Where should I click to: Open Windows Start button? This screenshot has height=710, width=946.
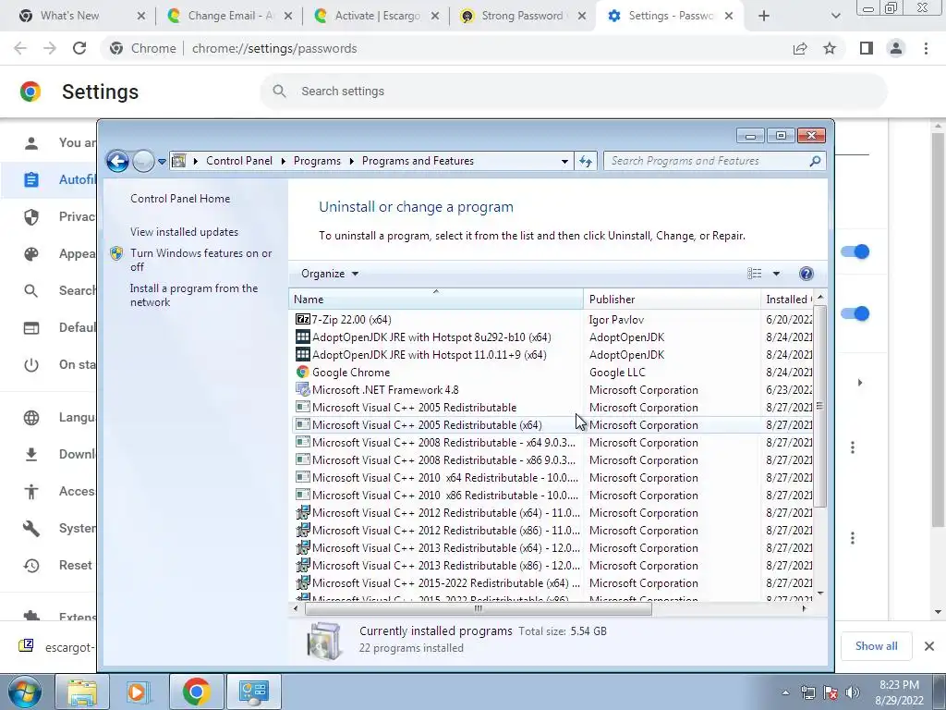25,692
